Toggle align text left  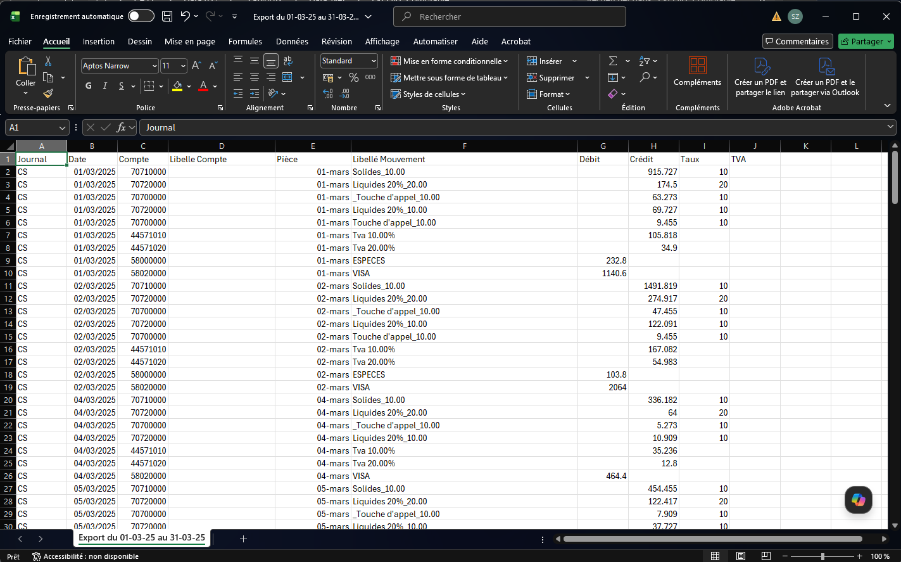[x=237, y=77]
